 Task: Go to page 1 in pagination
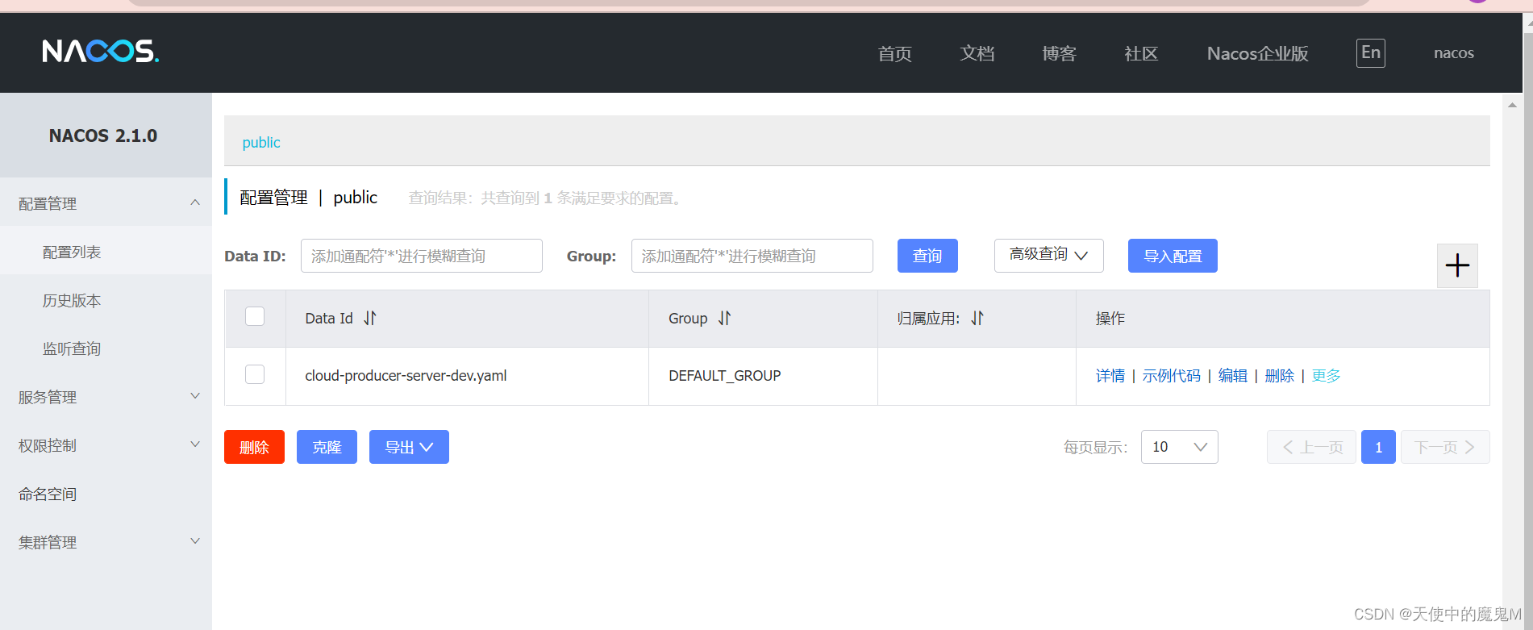[1378, 447]
